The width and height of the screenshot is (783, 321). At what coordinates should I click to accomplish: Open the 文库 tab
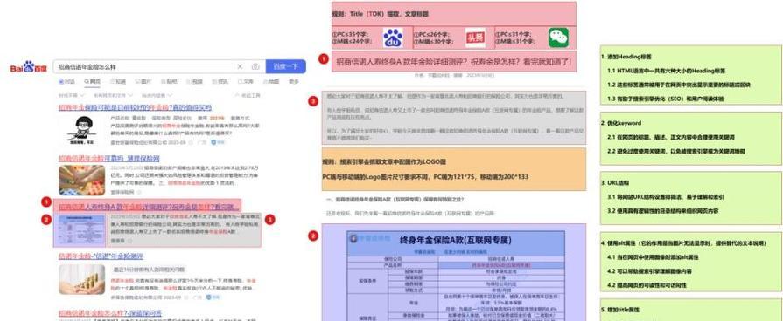(x=246, y=82)
